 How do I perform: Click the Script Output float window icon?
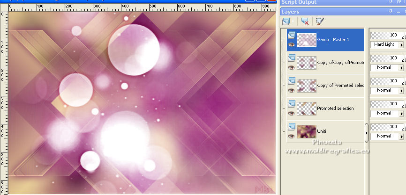(x=399, y=2)
